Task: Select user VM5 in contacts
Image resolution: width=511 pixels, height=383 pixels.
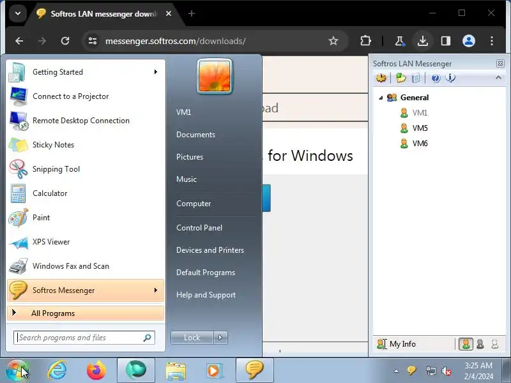Action: 420,128
